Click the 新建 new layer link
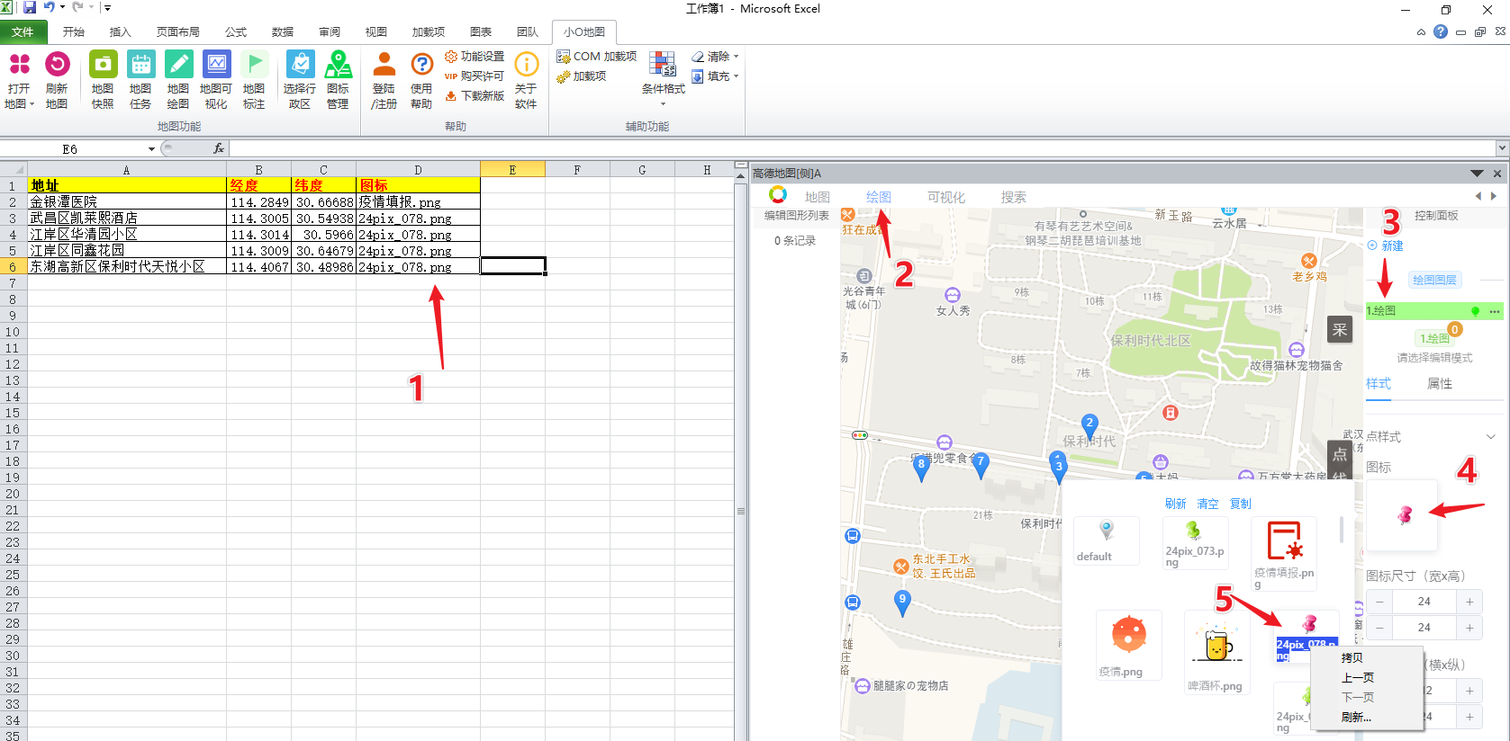Viewport: 1510px width, 741px height. [x=1386, y=246]
